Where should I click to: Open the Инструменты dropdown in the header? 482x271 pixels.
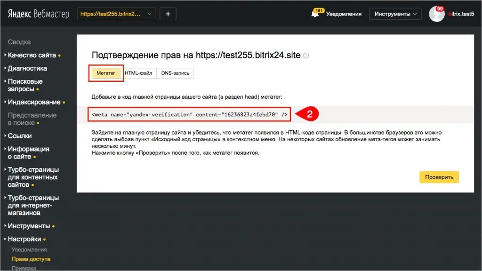point(395,14)
